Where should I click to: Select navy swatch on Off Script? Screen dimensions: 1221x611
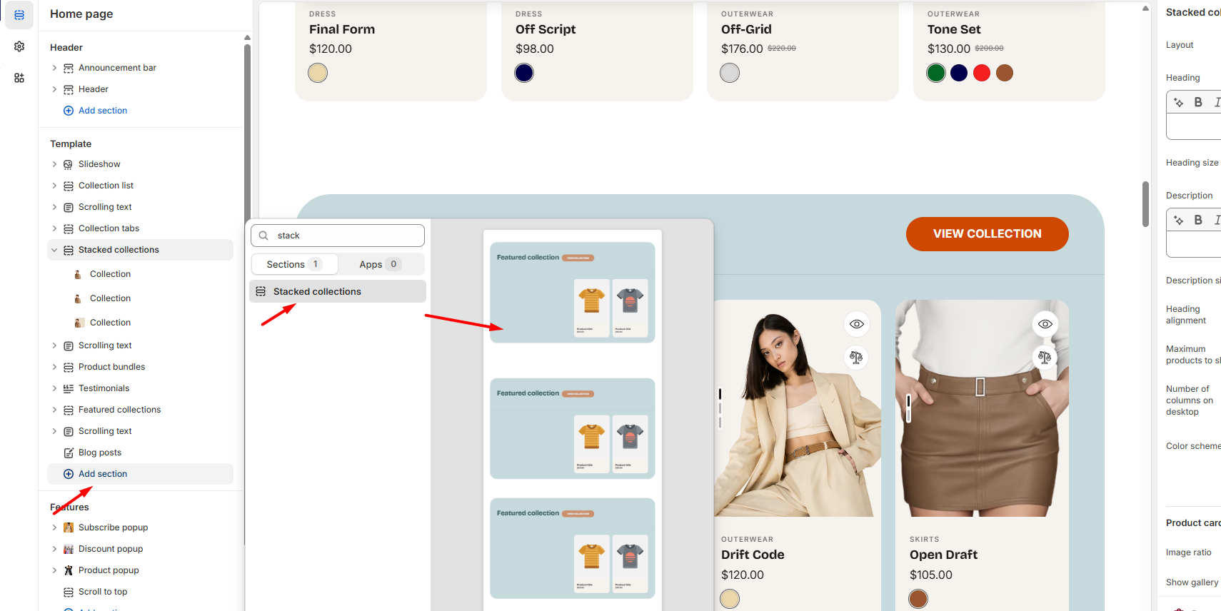[x=524, y=73]
